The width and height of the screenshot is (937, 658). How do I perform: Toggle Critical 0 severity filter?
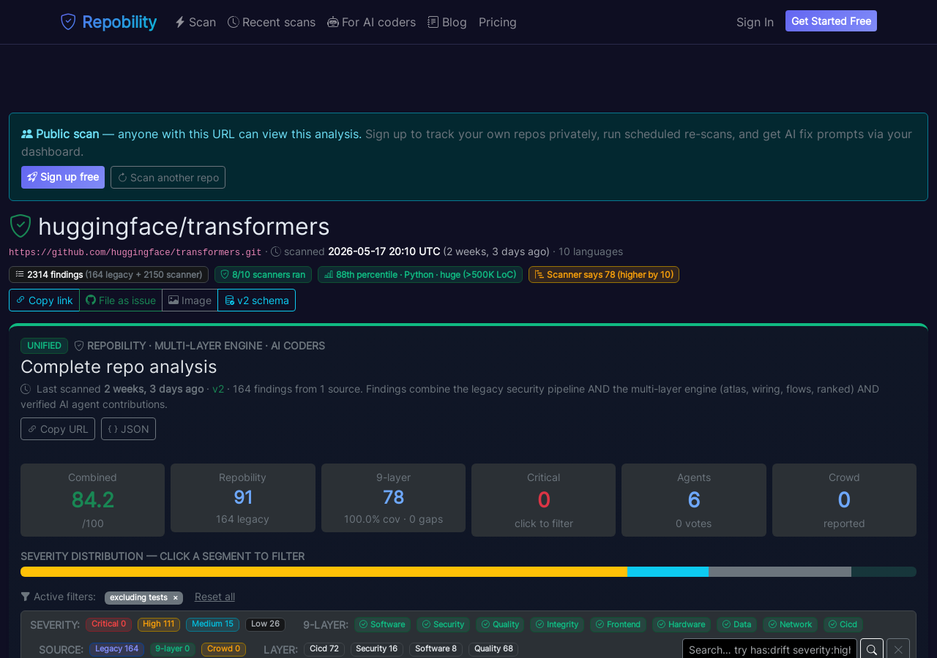(x=108, y=624)
